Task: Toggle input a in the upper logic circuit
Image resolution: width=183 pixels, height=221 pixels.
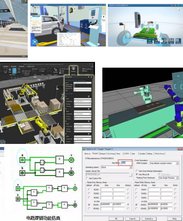Action: click(22, 160)
